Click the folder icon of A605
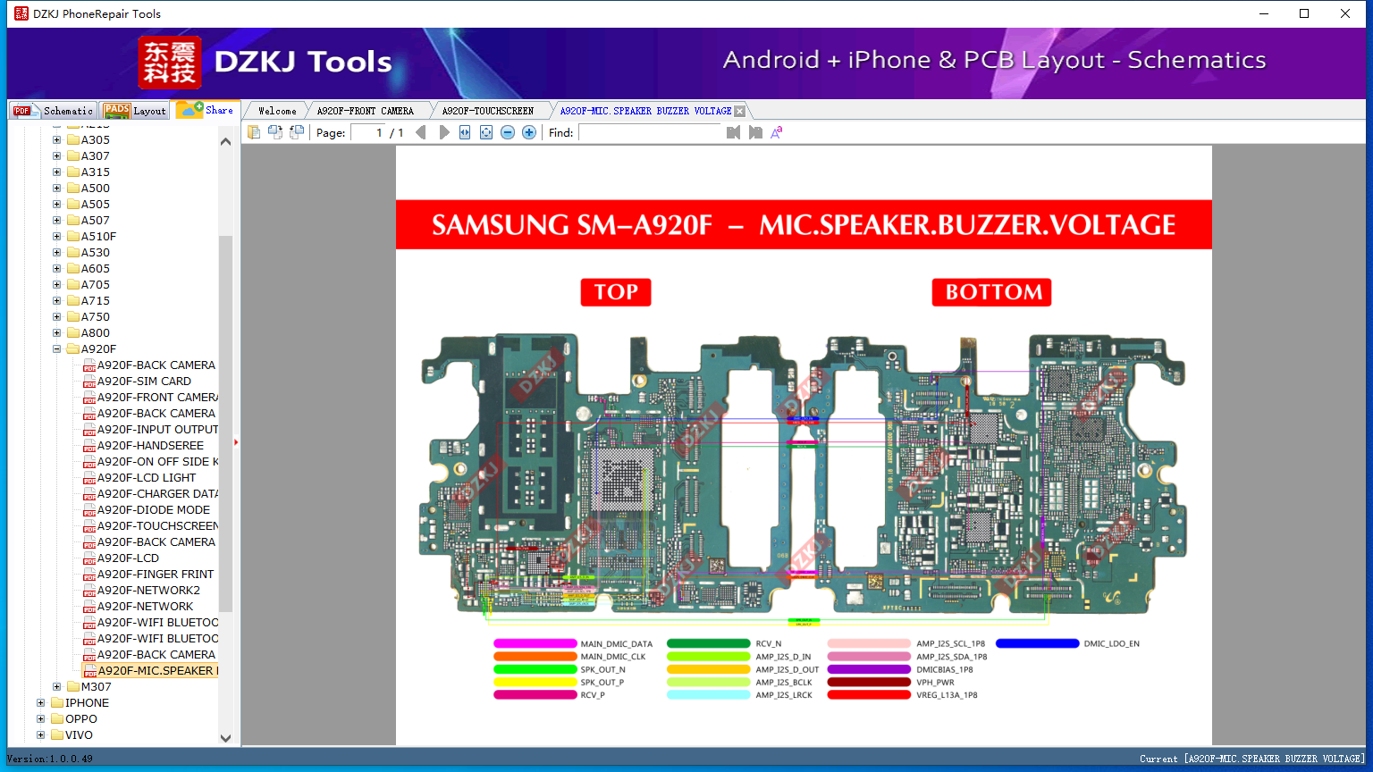 [73, 268]
